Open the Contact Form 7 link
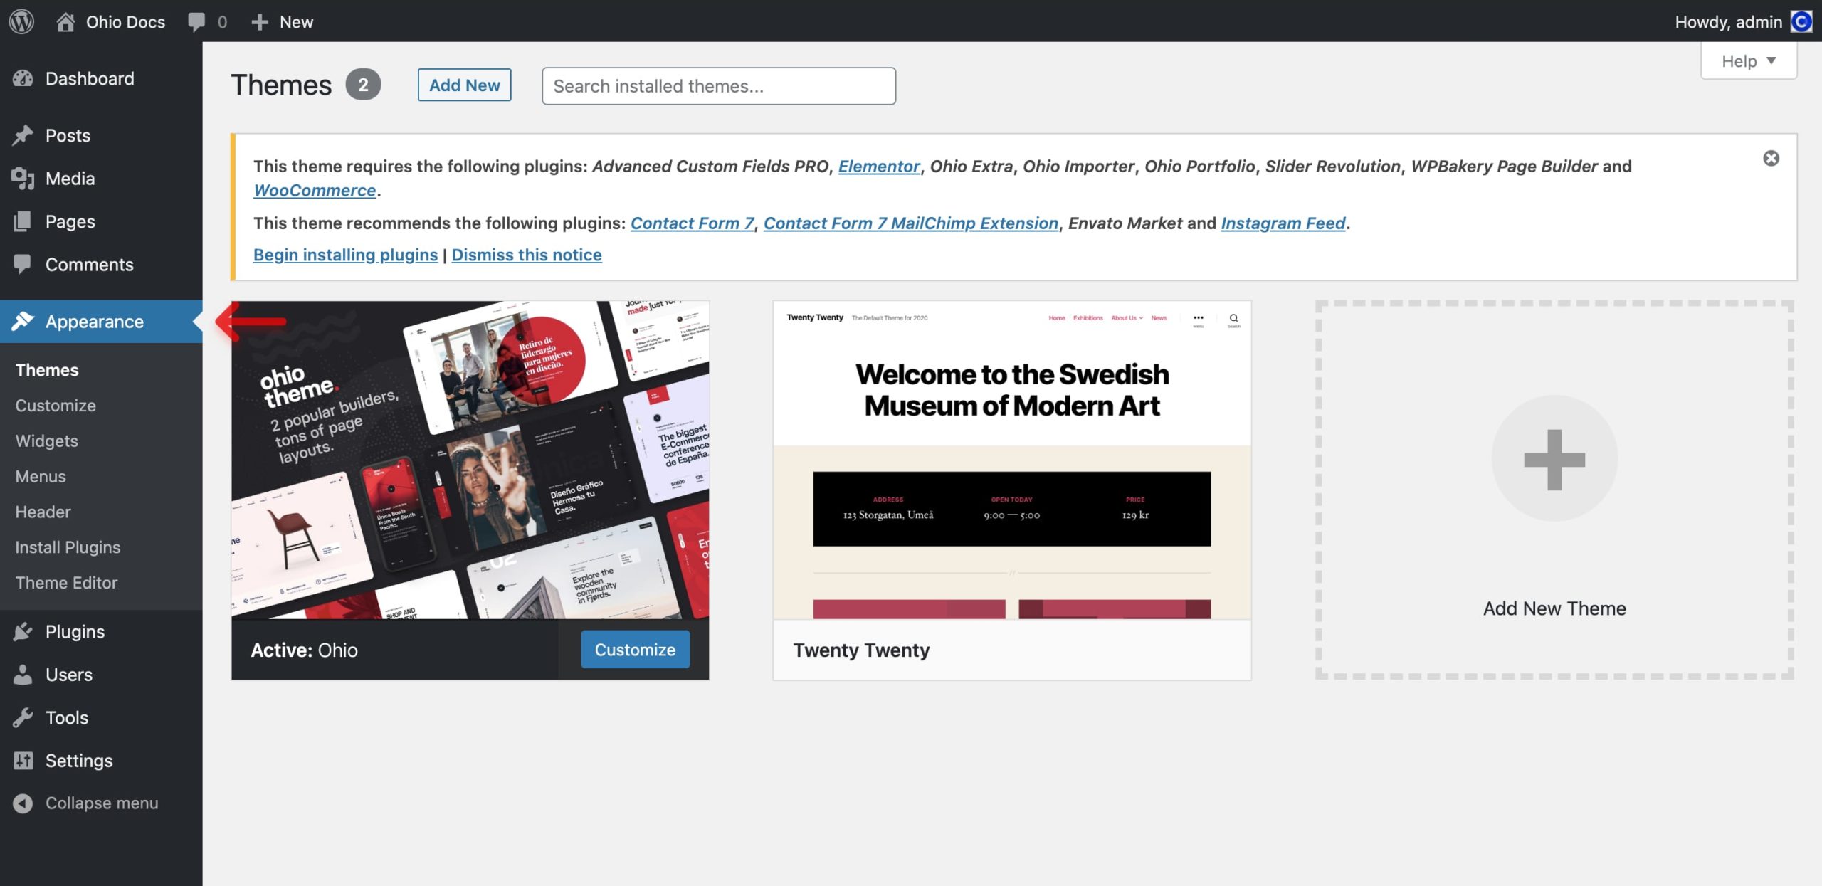The image size is (1822, 886). 692,223
